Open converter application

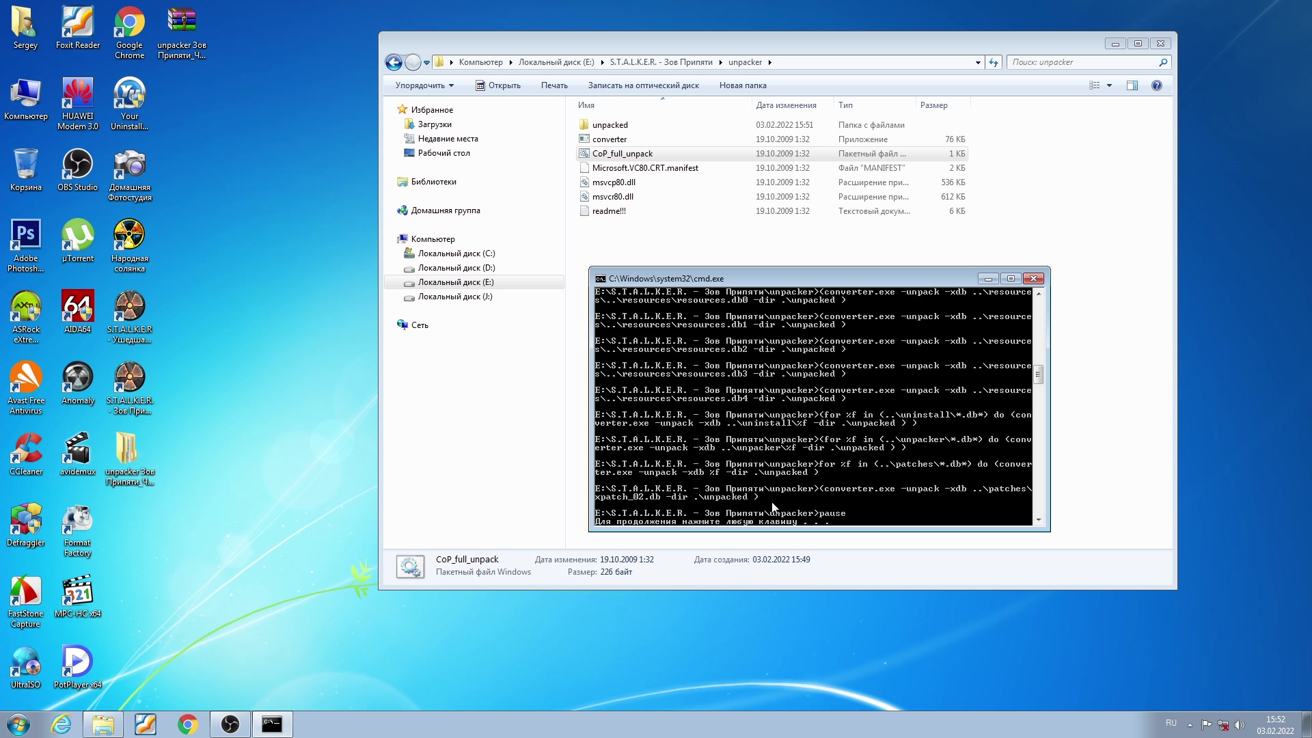608,139
